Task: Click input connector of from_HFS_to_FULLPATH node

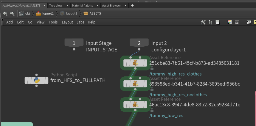Action: tap(36, 75)
